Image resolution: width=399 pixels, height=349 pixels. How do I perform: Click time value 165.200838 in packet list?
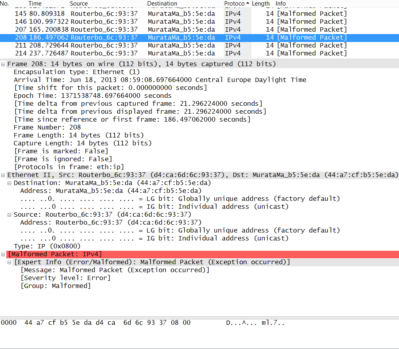pyautogui.click(x=49, y=29)
